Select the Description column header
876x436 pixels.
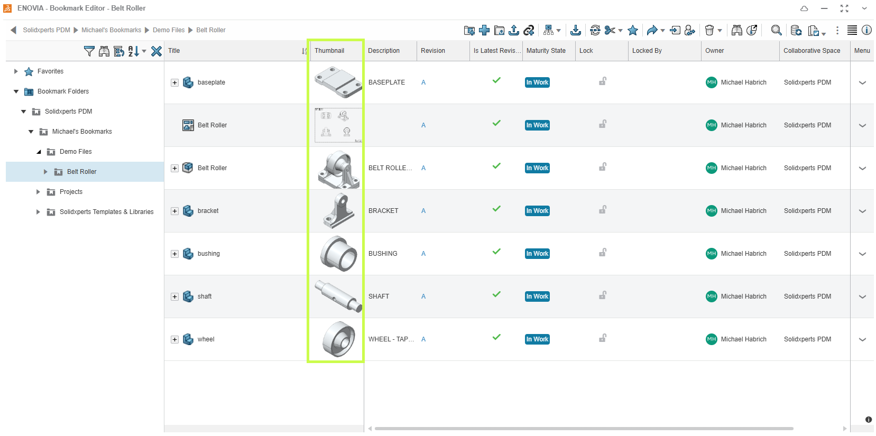point(384,51)
